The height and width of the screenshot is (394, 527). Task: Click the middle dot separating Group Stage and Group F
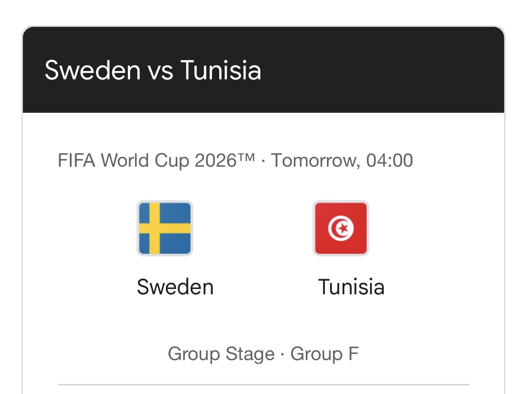(x=283, y=354)
